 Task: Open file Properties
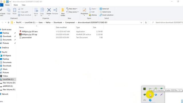84,12
